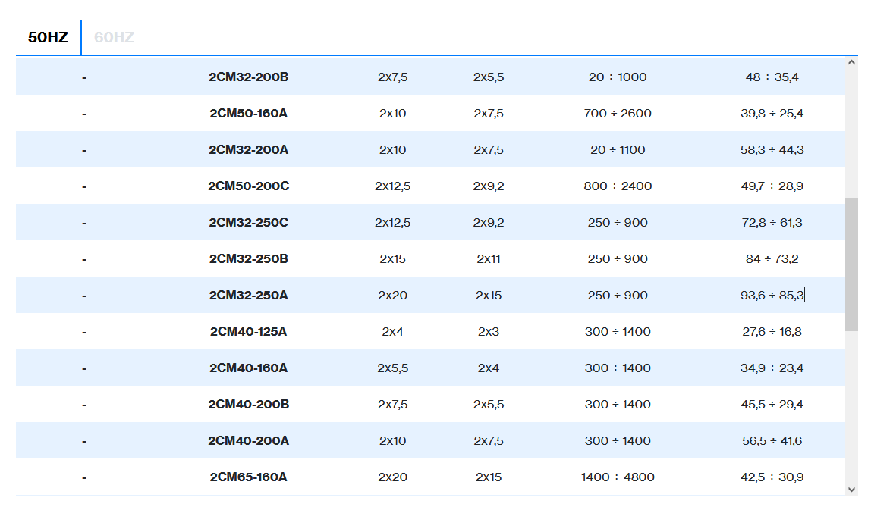Select the 2CM65-160A model
The width and height of the screenshot is (871, 507).
248,477
